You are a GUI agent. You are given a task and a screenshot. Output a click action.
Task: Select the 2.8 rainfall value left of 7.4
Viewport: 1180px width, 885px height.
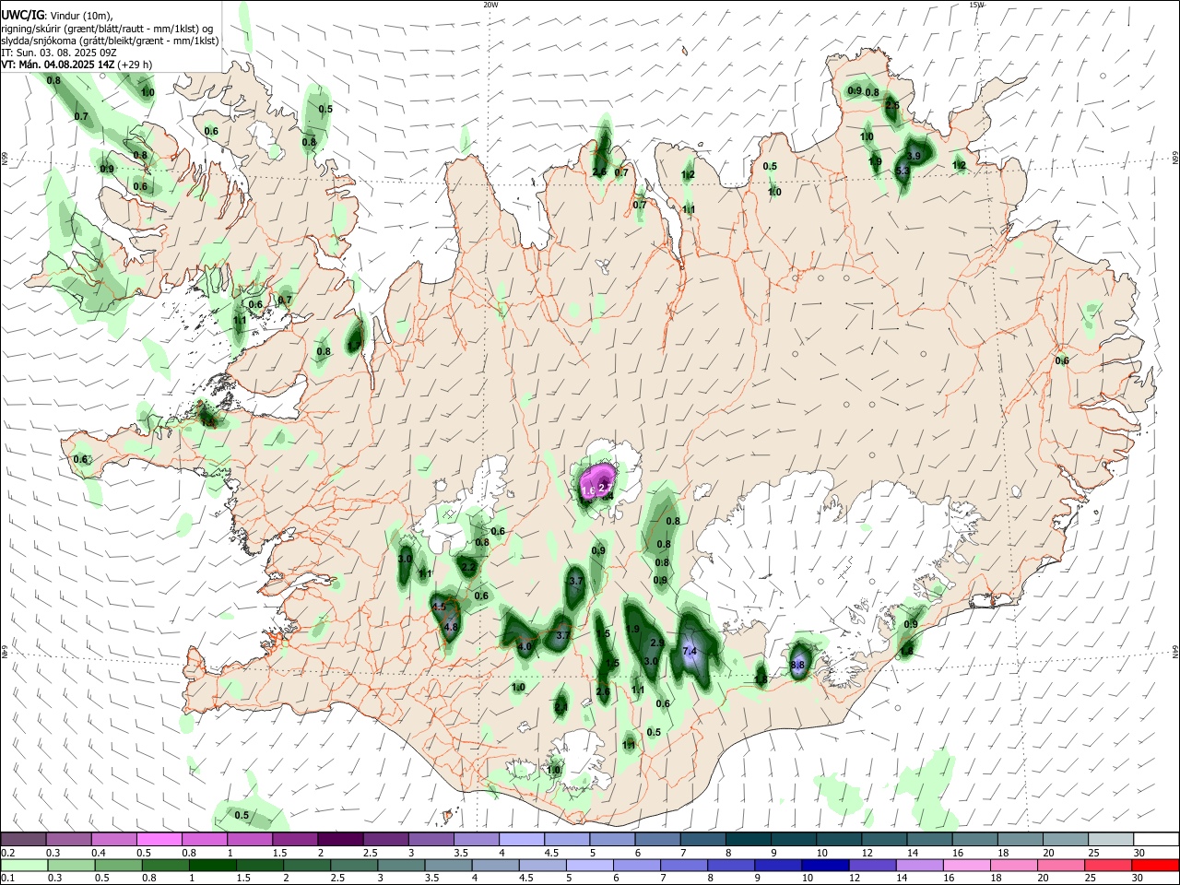657,643
